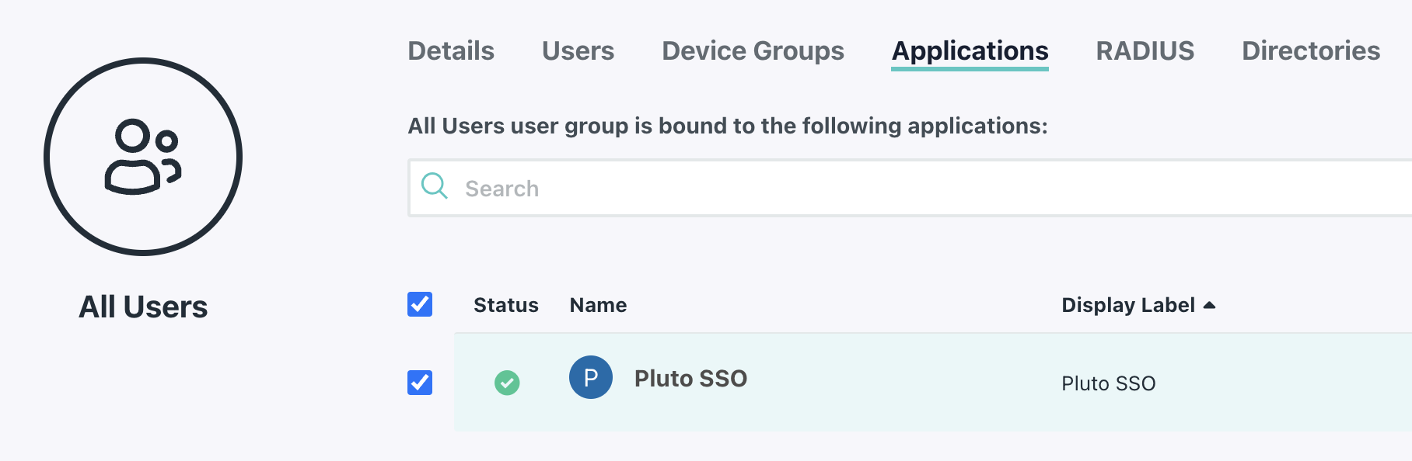Open the Pluto SSO application name

690,379
